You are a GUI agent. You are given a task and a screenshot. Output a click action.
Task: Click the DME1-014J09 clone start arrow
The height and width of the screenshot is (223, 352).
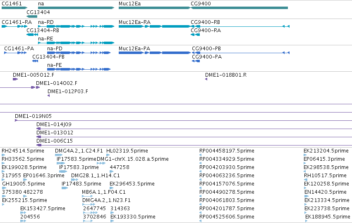pyautogui.click(x=38, y=129)
